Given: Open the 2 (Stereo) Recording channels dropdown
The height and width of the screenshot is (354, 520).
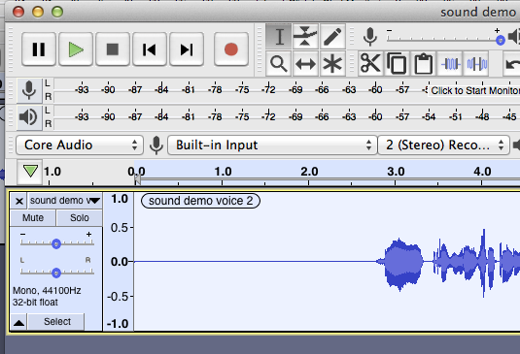Looking at the screenshot, I should pos(444,145).
